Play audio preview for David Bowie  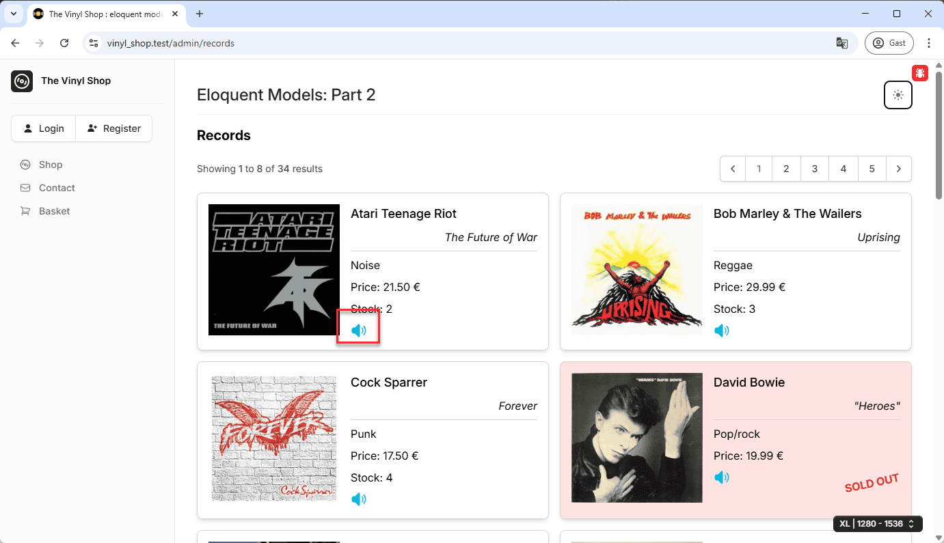(722, 477)
